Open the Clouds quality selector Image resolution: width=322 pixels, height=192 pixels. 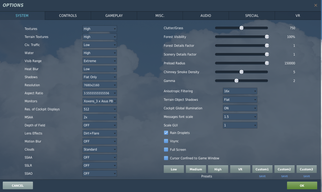99,149
